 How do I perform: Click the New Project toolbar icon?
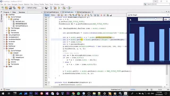point(6,8)
